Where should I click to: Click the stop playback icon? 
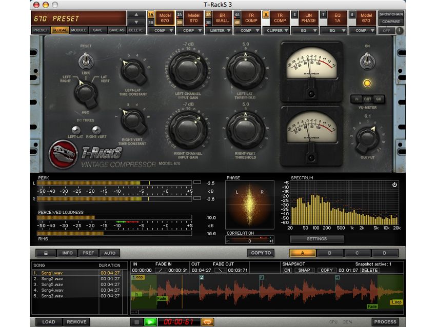pyautogui.click(x=137, y=322)
